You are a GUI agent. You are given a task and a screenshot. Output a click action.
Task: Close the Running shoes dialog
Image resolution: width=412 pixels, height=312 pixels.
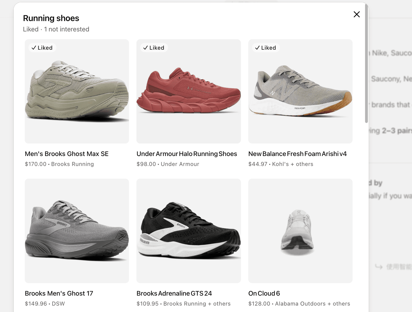357,14
